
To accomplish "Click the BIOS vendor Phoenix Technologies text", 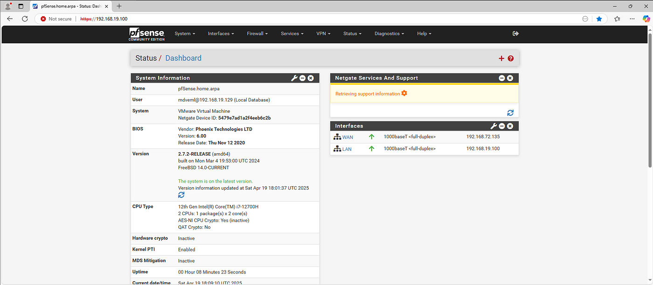I will click(224, 129).
